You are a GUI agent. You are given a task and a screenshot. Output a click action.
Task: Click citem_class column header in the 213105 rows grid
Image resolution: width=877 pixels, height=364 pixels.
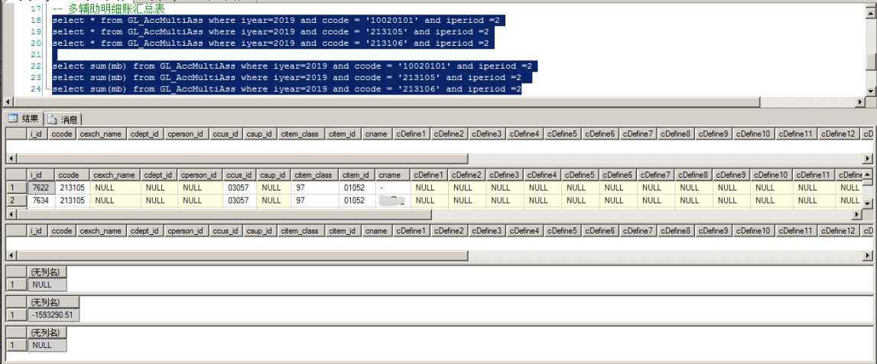[x=315, y=176]
